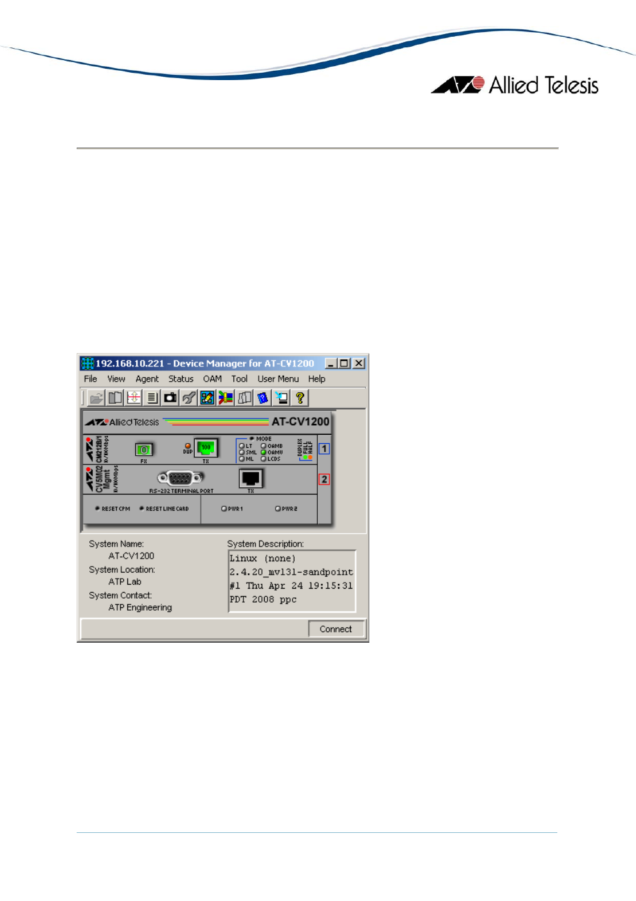Image resolution: width=636 pixels, height=901 pixels.
Task: Click the highlighted pencil-on-grid toolbar icon
Action: pos(207,398)
